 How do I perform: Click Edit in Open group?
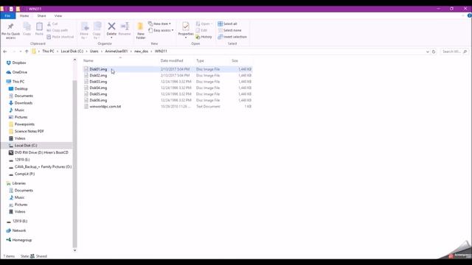click(201, 30)
